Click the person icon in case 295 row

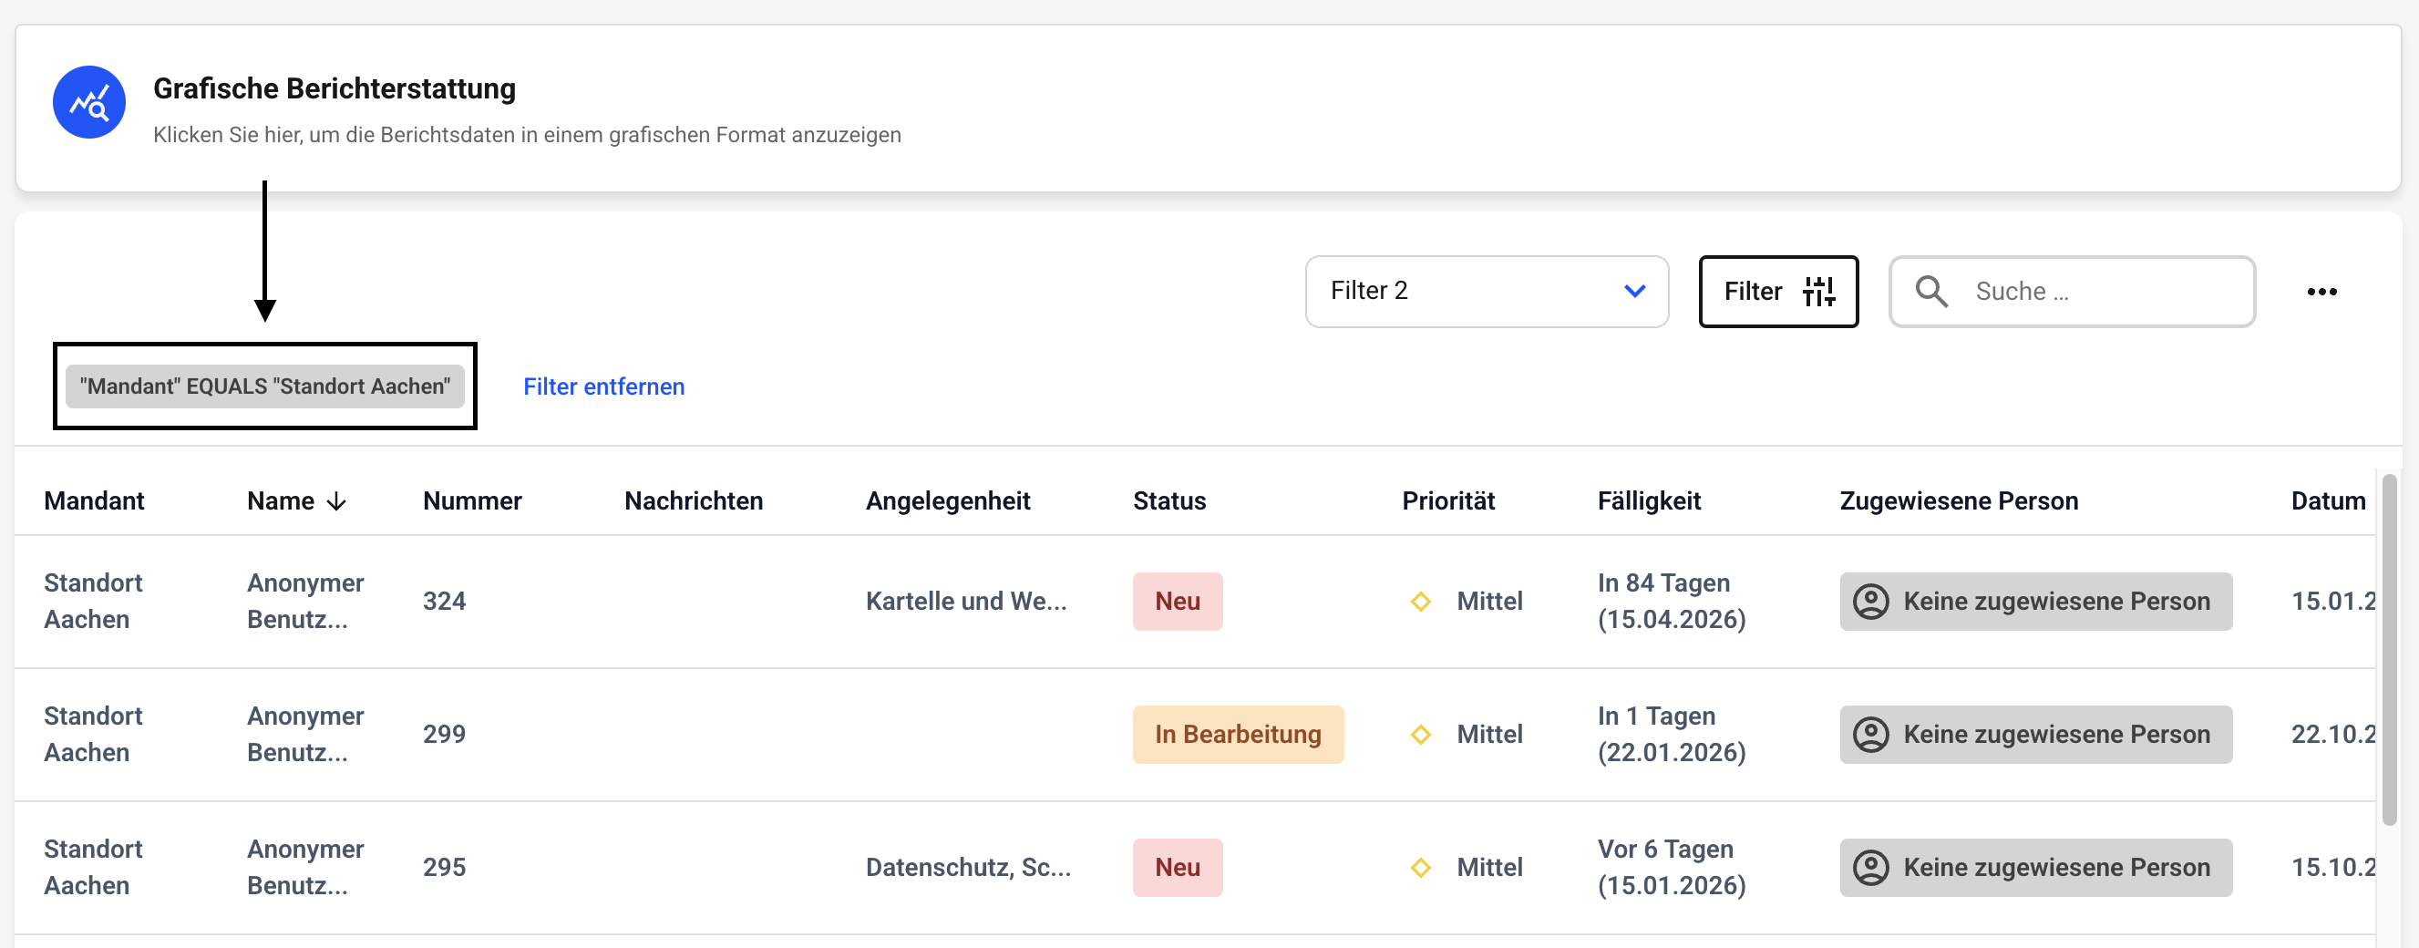pos(1869,867)
